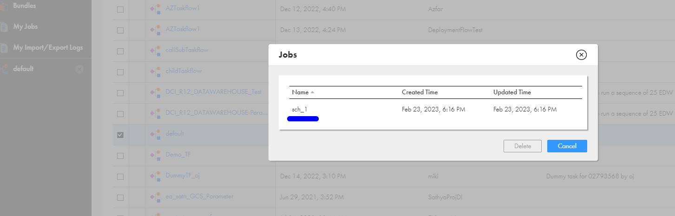
Task: Click the My Import/Export Logs icon
Action: 4,48
